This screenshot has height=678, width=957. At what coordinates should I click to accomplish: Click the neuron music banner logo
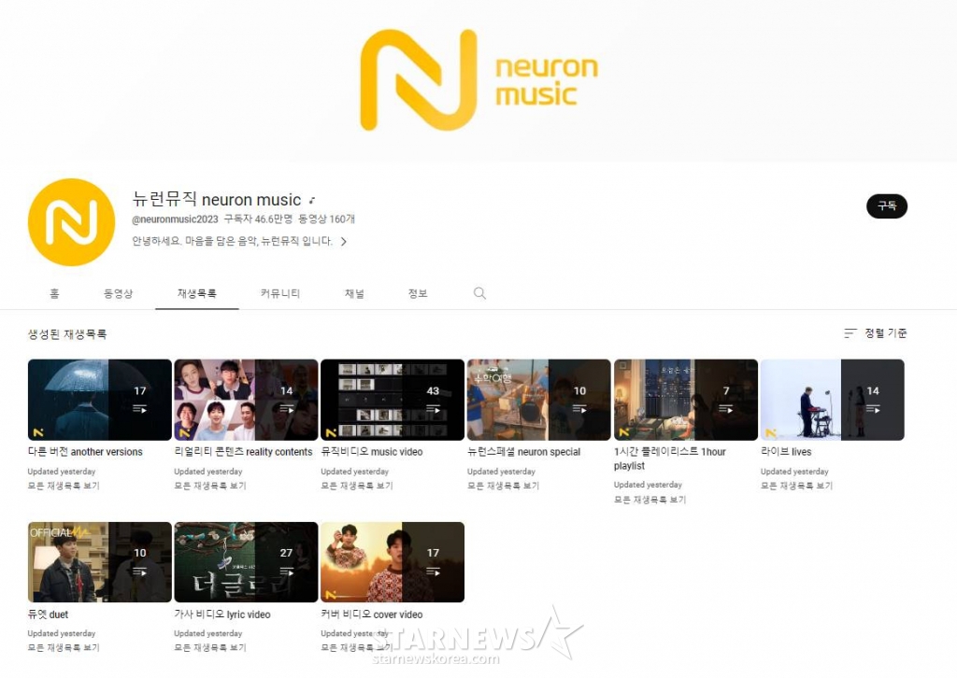[479, 80]
